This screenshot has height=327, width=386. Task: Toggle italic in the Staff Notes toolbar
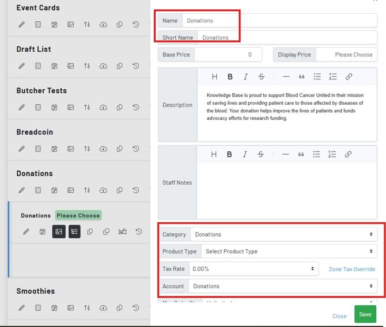point(245,154)
